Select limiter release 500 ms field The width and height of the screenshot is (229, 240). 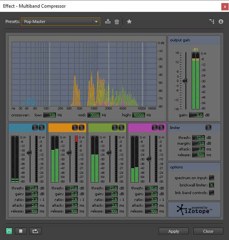pyautogui.click(x=198, y=155)
